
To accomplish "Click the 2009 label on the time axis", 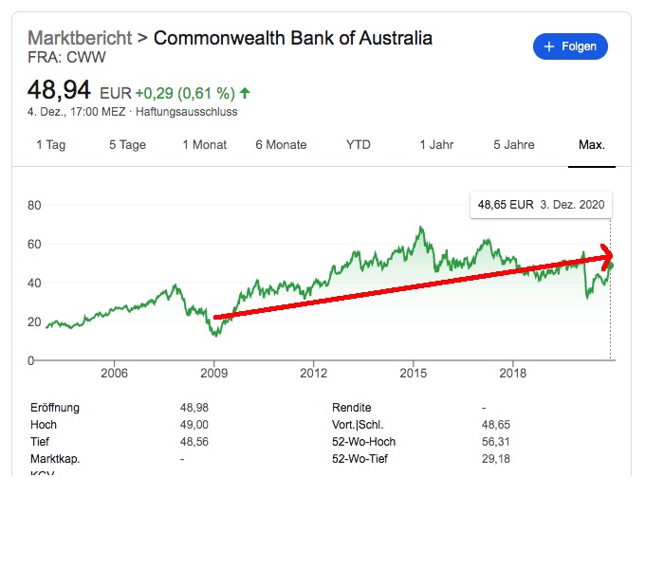I will coord(214,372).
